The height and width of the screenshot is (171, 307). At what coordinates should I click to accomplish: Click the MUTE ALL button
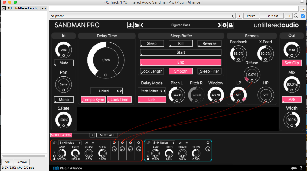107,135
